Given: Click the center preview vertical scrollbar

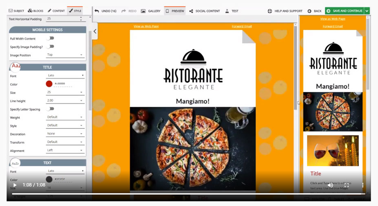Looking at the screenshot, I should click(x=295, y=68).
